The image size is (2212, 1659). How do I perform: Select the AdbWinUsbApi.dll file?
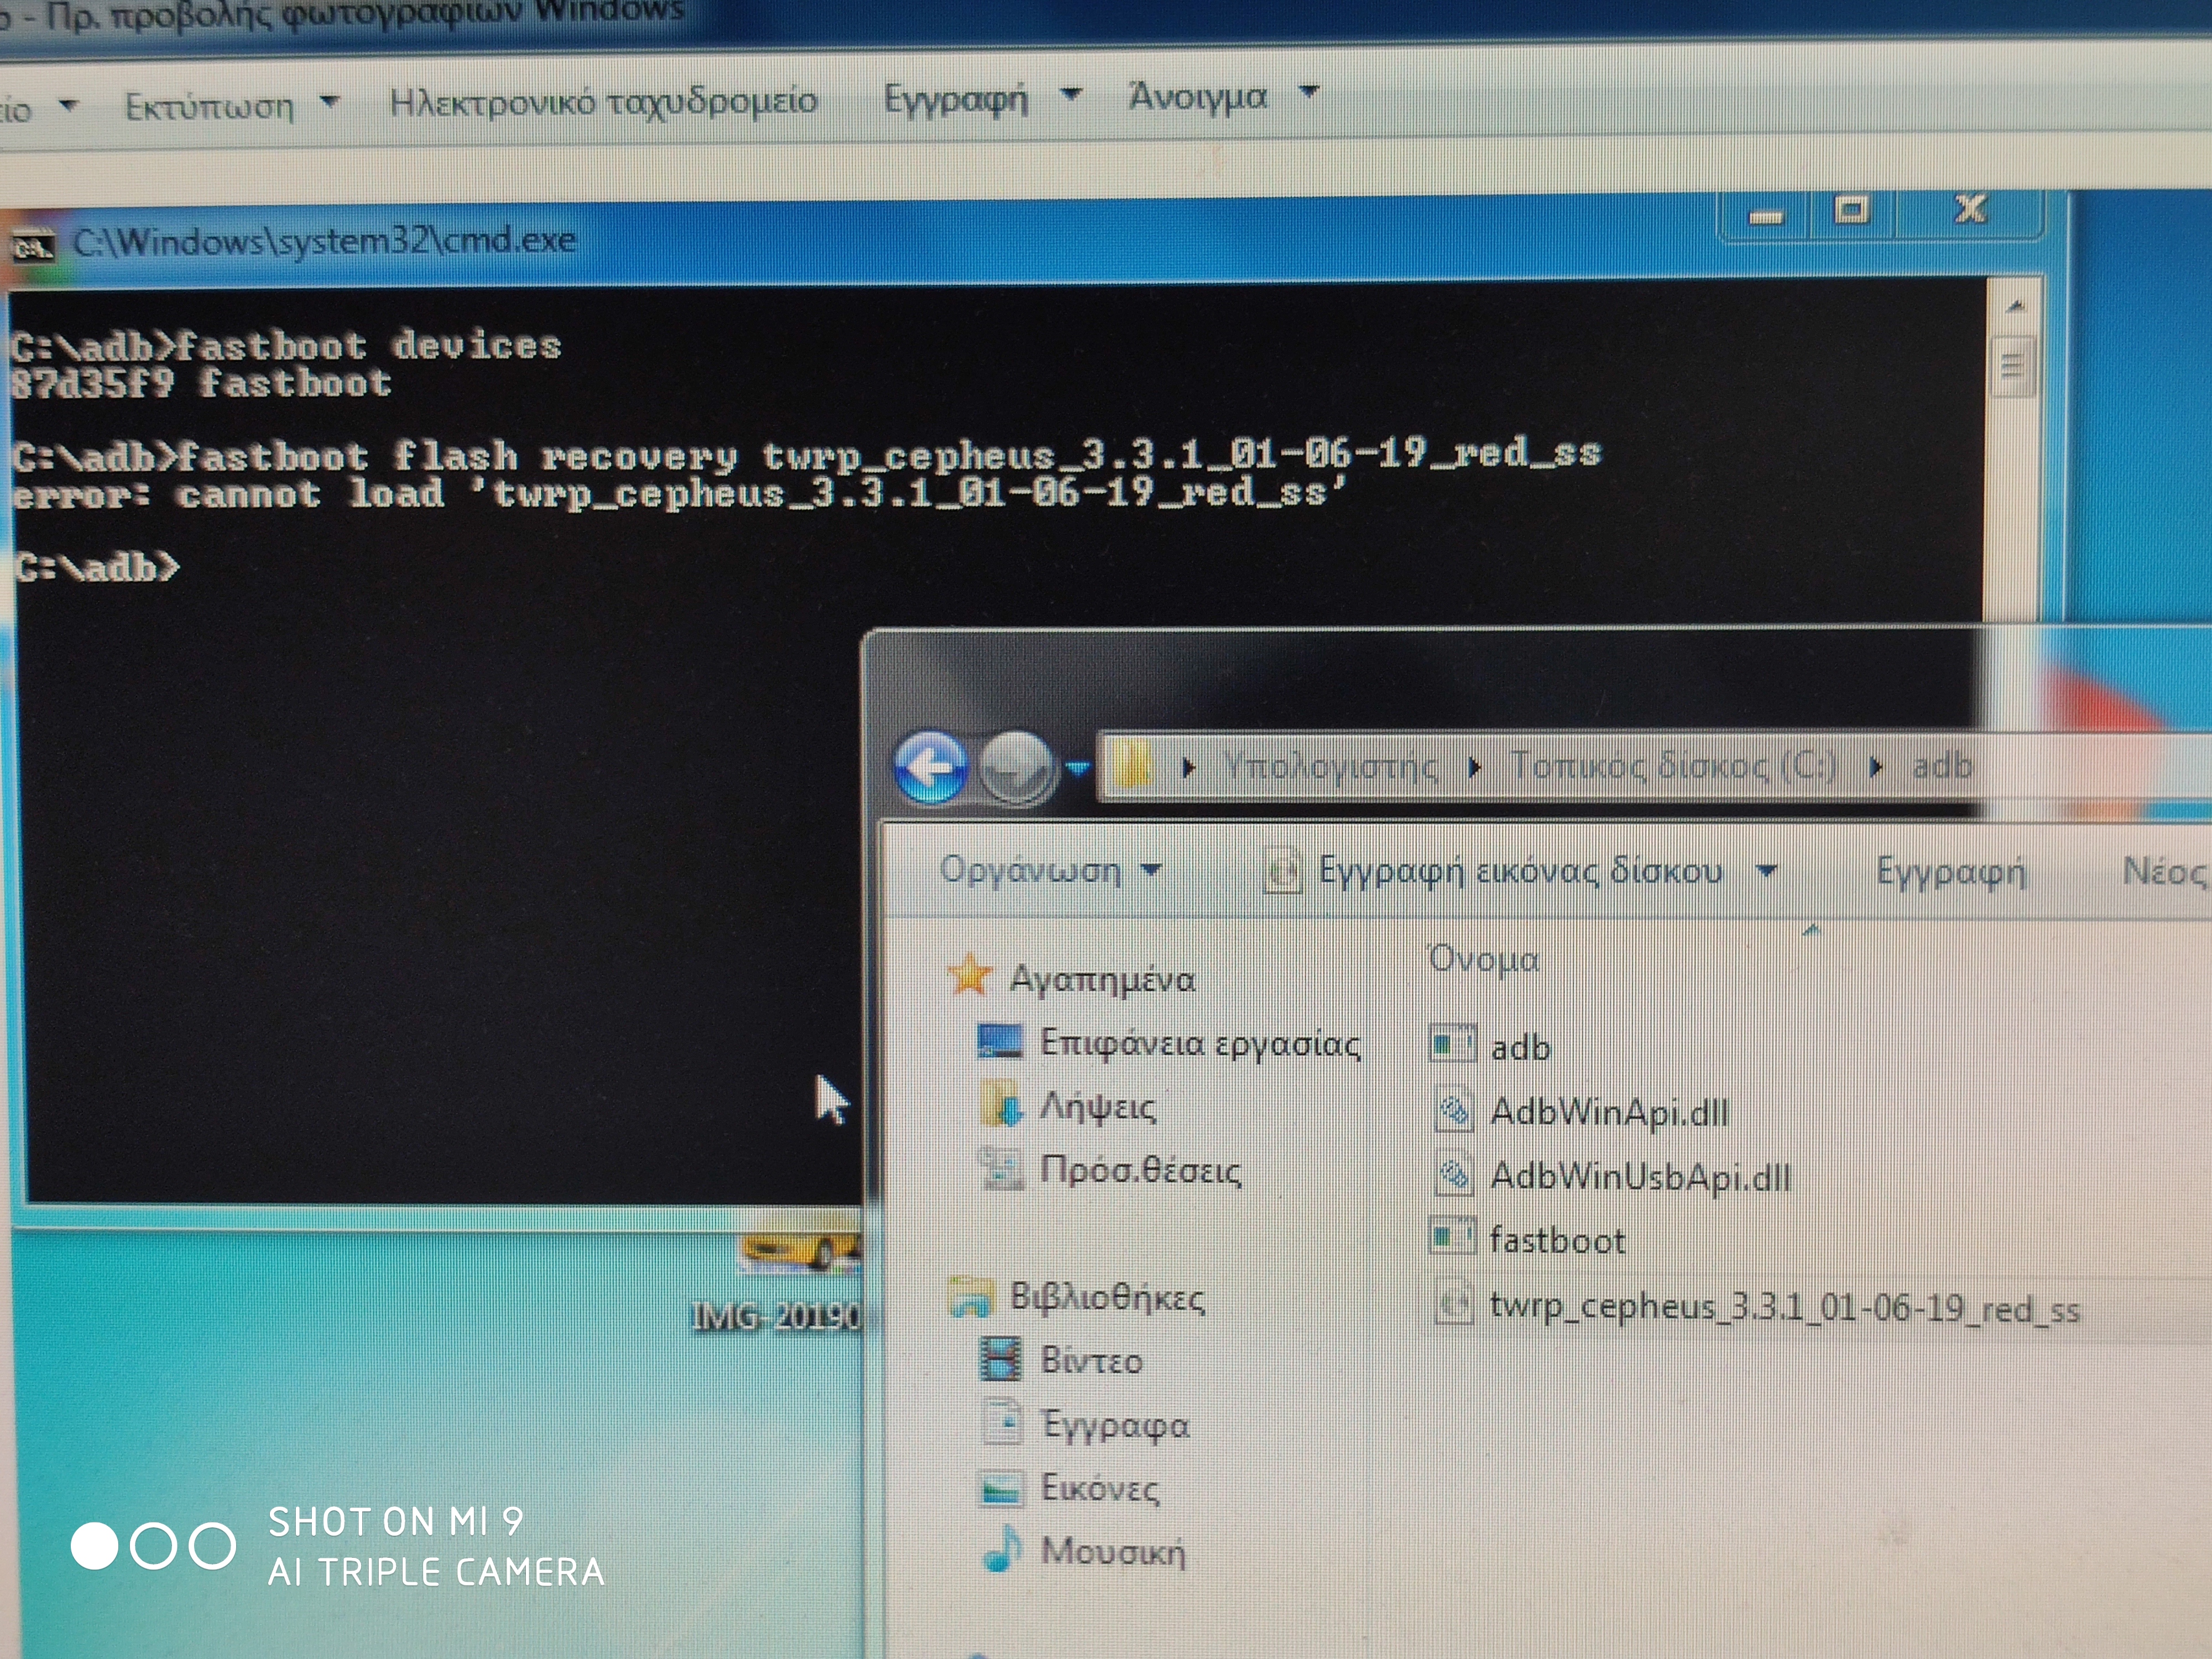click(x=1639, y=1176)
